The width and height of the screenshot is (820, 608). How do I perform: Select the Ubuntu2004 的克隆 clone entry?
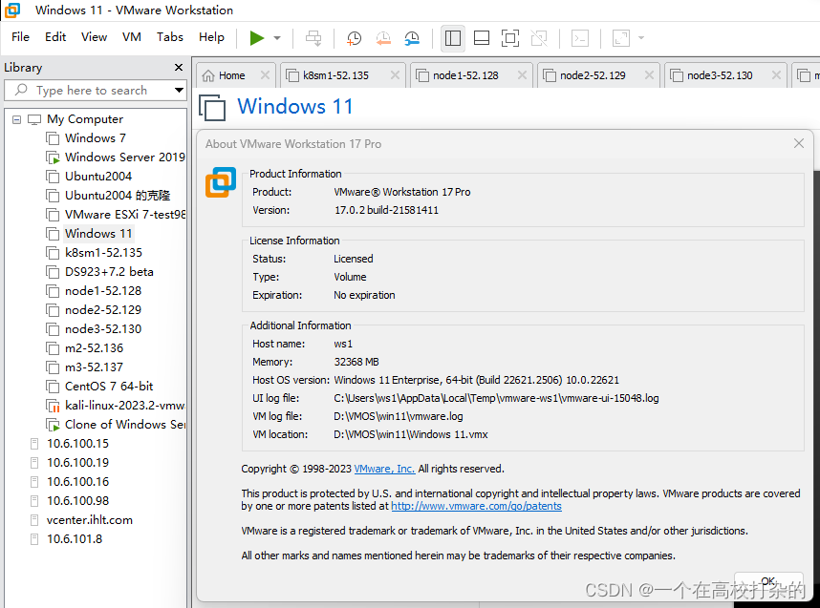coord(118,196)
